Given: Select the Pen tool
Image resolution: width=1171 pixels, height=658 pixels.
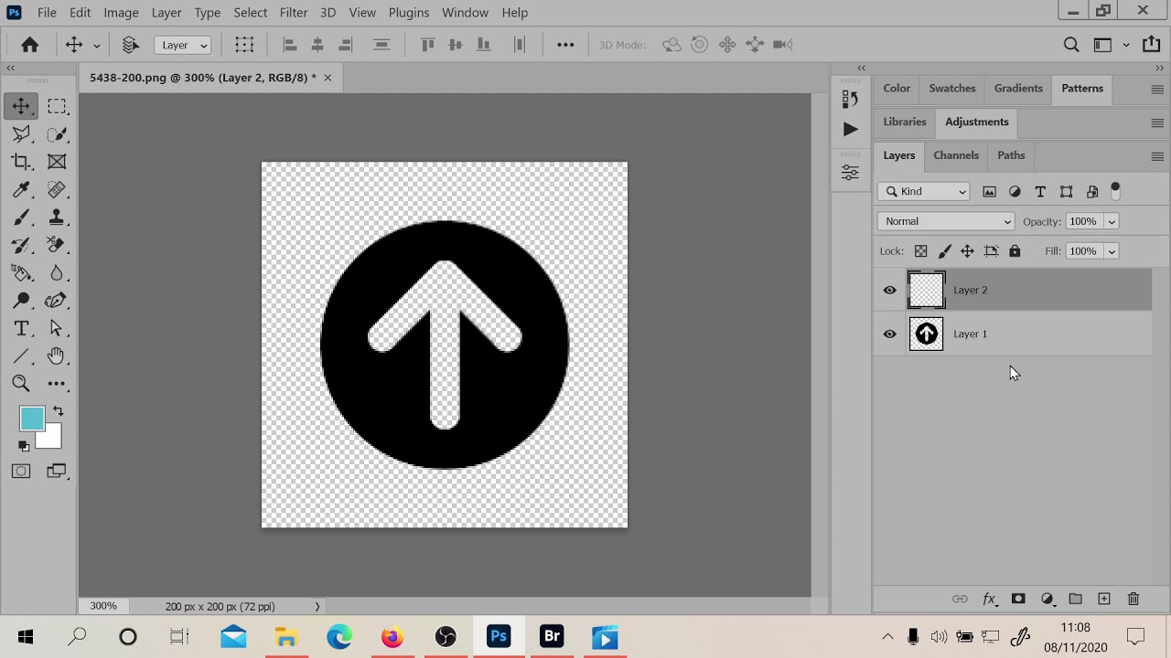Looking at the screenshot, I should tap(57, 301).
